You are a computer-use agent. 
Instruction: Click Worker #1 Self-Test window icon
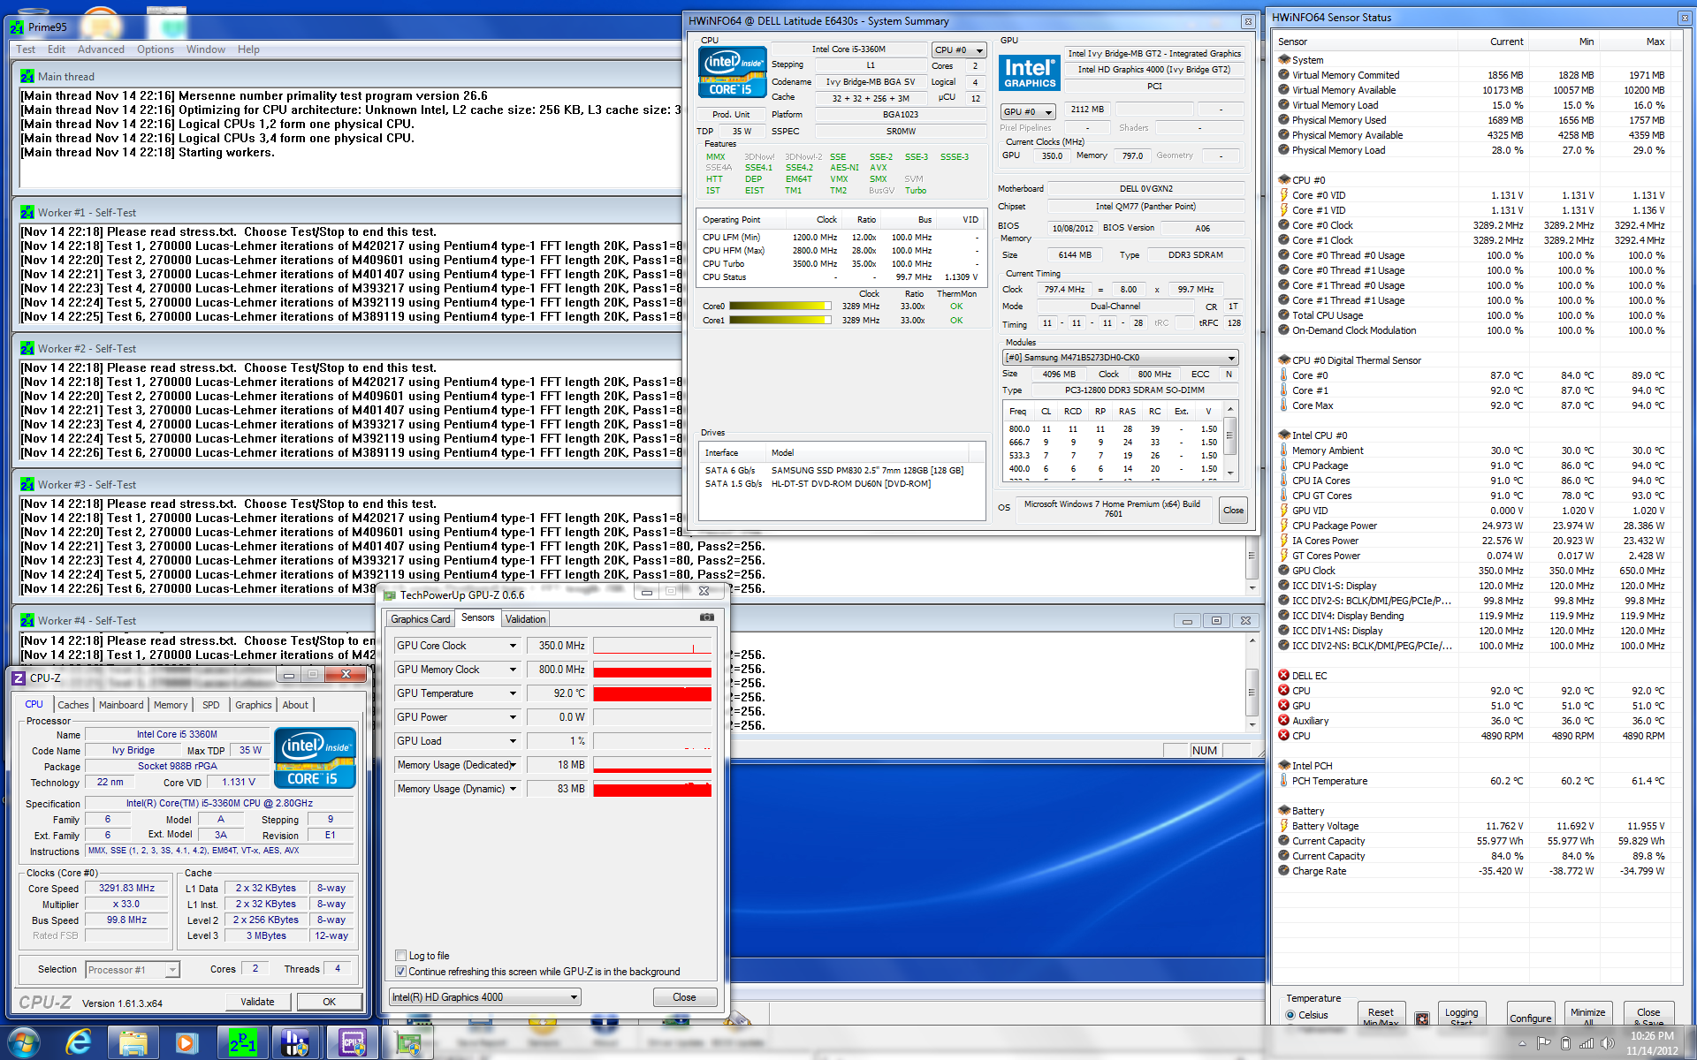pyautogui.click(x=27, y=212)
